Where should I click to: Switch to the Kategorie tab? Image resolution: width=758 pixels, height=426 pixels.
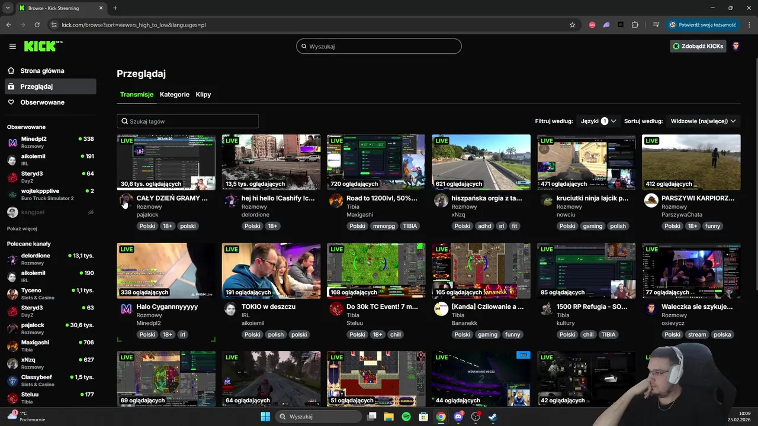(x=175, y=94)
